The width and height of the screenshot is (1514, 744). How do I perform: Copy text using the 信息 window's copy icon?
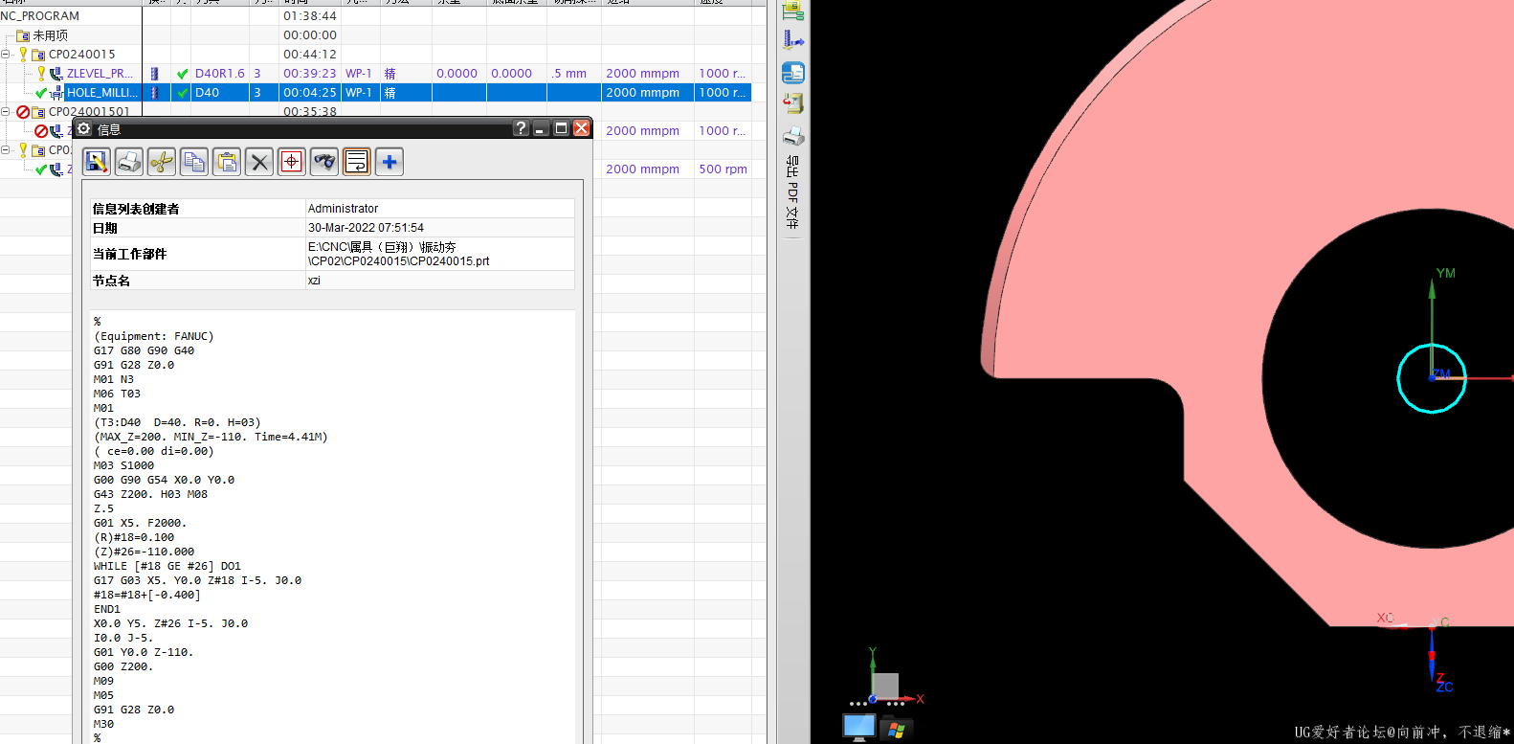coord(194,162)
